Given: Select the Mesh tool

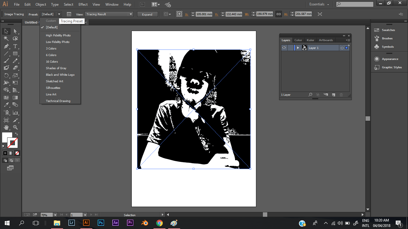Looking at the screenshot, I should click(x=6, y=98).
